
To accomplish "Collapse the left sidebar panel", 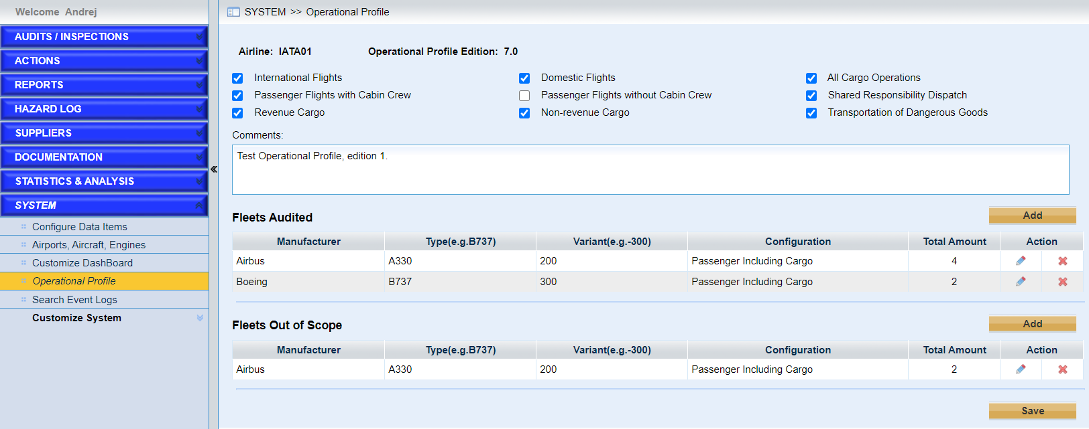I will pyautogui.click(x=214, y=169).
